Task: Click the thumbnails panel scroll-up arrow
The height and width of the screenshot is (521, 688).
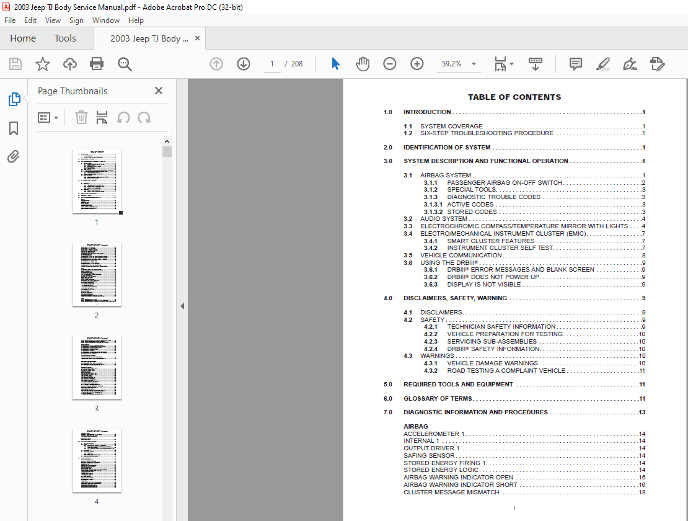Action: (167, 141)
